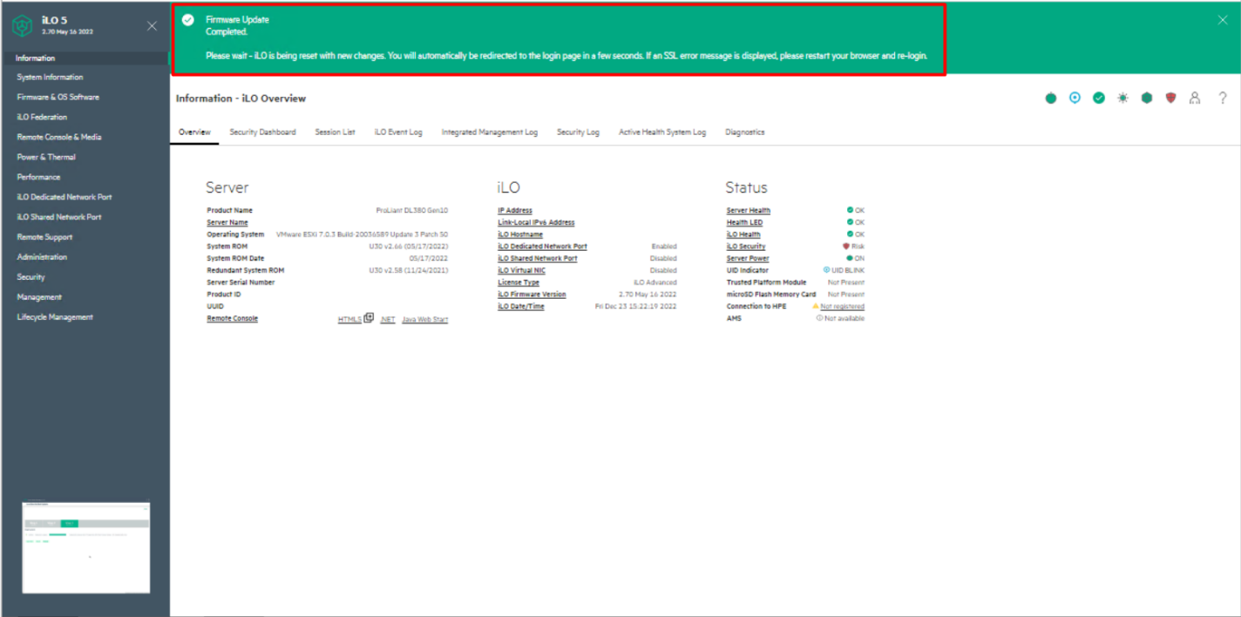Image resolution: width=1241 pixels, height=617 pixels.
Task: Open Power & Thermal section
Action: (46, 157)
